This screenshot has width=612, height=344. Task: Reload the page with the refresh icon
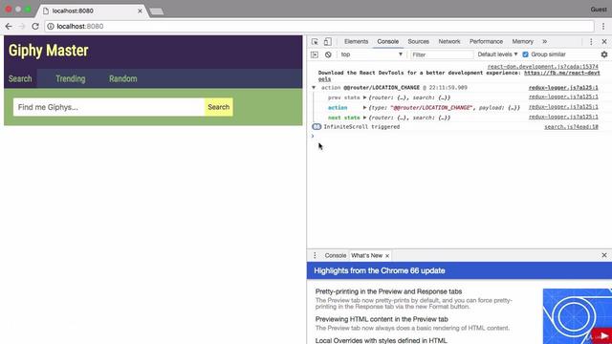point(35,26)
